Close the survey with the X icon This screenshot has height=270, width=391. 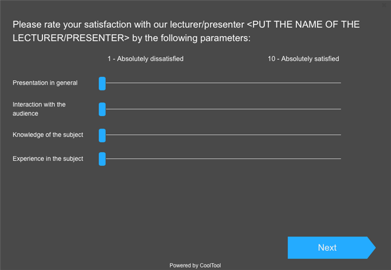coord(384,4)
